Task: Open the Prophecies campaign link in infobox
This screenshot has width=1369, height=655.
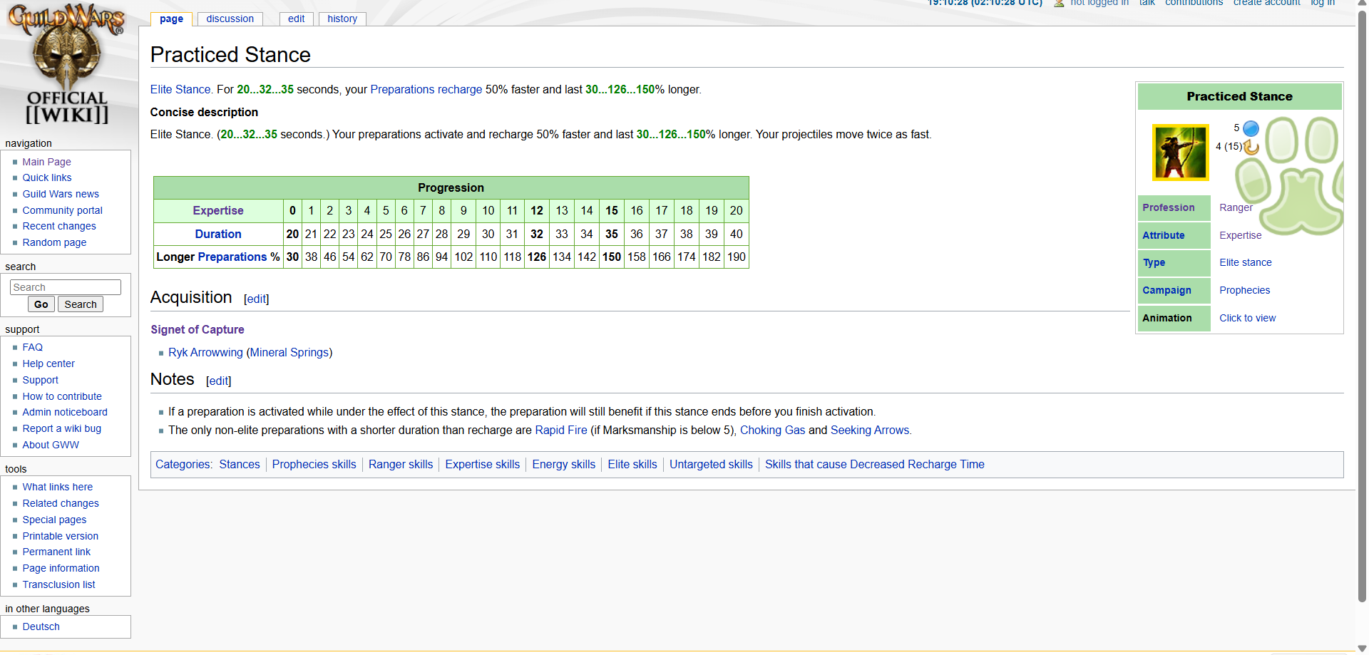Action: click(x=1245, y=290)
